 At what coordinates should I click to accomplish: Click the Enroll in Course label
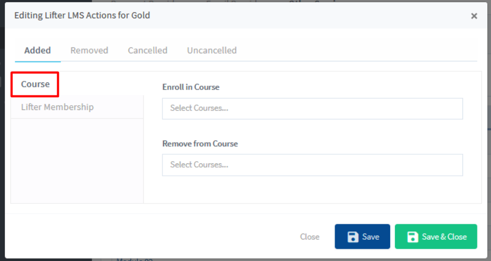190,87
